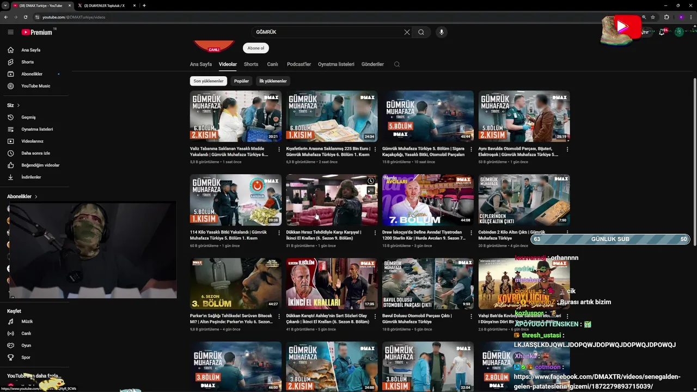Click the YouTube Premium logo

click(37, 32)
